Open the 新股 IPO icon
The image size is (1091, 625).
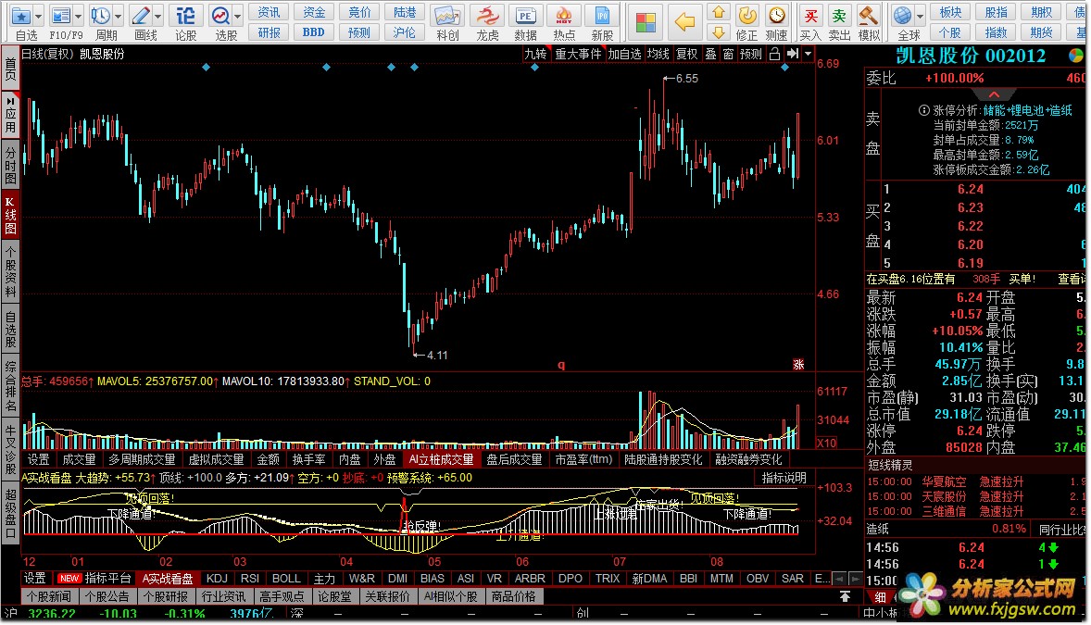tap(603, 16)
